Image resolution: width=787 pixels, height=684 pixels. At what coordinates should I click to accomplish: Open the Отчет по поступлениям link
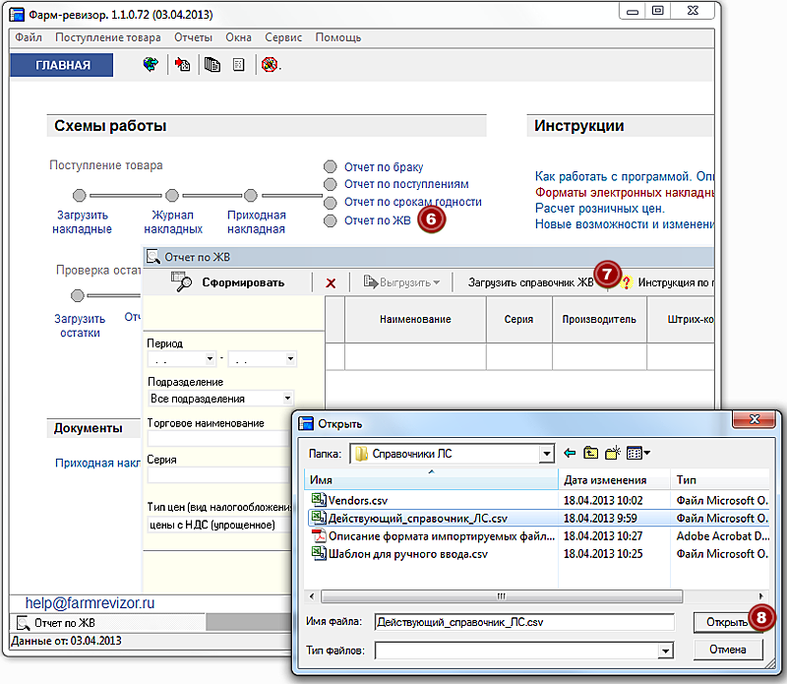(x=406, y=184)
